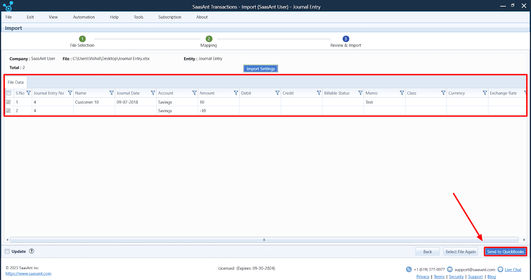The width and height of the screenshot is (531, 280).
Task: Click the phone support icon
Action: [x=409, y=269]
